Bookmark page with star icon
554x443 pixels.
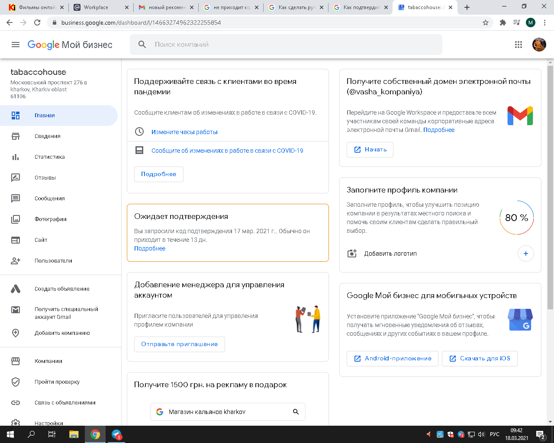click(x=486, y=22)
